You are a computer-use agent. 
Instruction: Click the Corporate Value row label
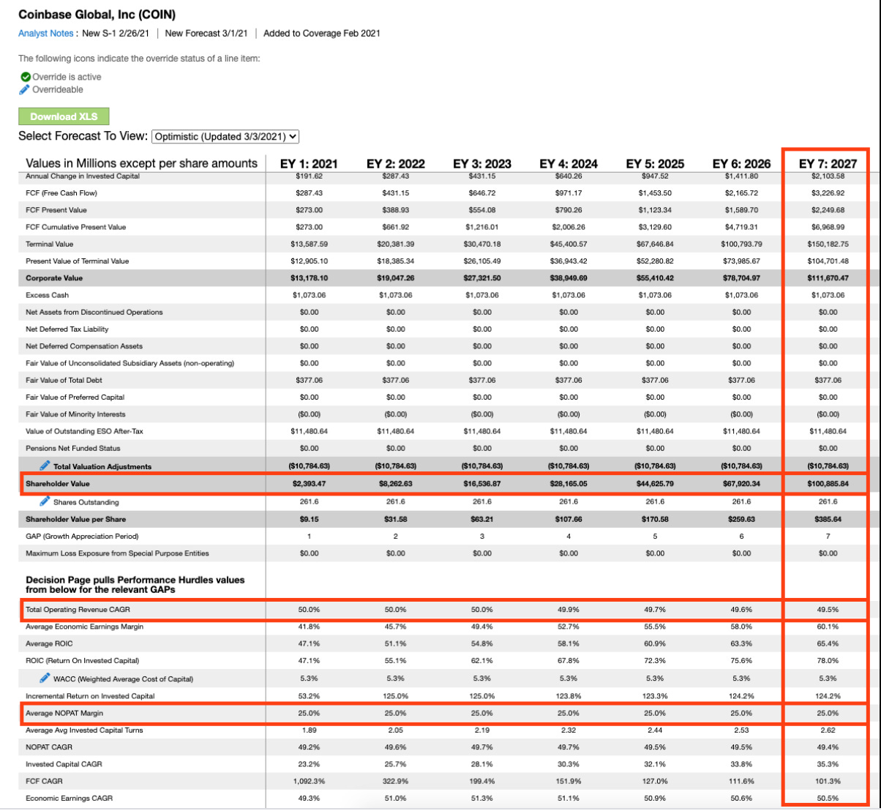pyautogui.click(x=54, y=278)
